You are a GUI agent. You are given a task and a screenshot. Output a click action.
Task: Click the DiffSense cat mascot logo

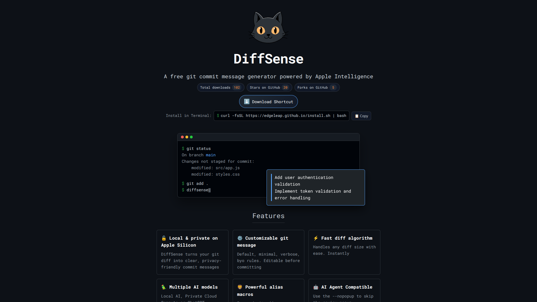(x=268, y=27)
